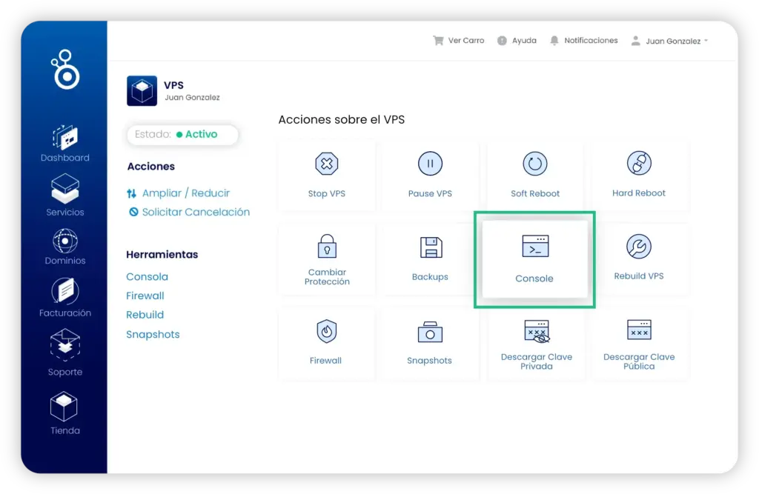Select the Soft Reboot action

(x=535, y=175)
